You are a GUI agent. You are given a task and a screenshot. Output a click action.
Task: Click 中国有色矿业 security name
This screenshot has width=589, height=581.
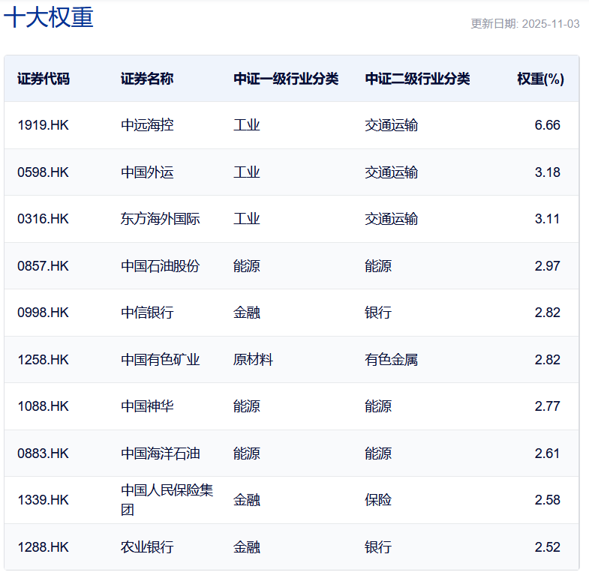161,360
